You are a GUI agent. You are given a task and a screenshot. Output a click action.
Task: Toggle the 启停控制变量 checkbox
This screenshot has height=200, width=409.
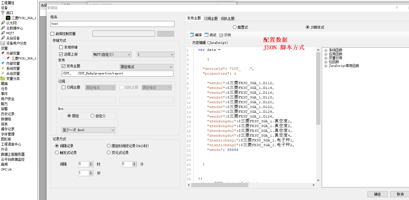point(52,34)
